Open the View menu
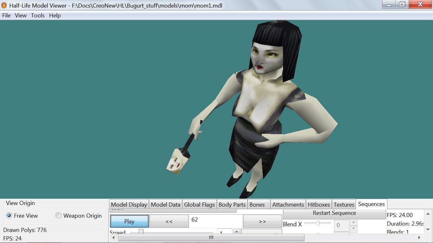This screenshot has width=433, height=243. pos(21,16)
